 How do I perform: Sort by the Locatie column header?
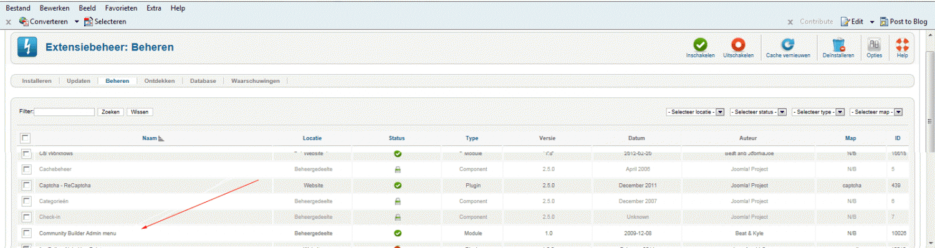[312, 138]
